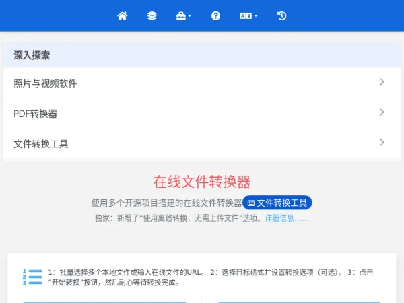404x303 pixels.
Task: Expand chevron next to 文件转换工具
Action: [382, 143]
